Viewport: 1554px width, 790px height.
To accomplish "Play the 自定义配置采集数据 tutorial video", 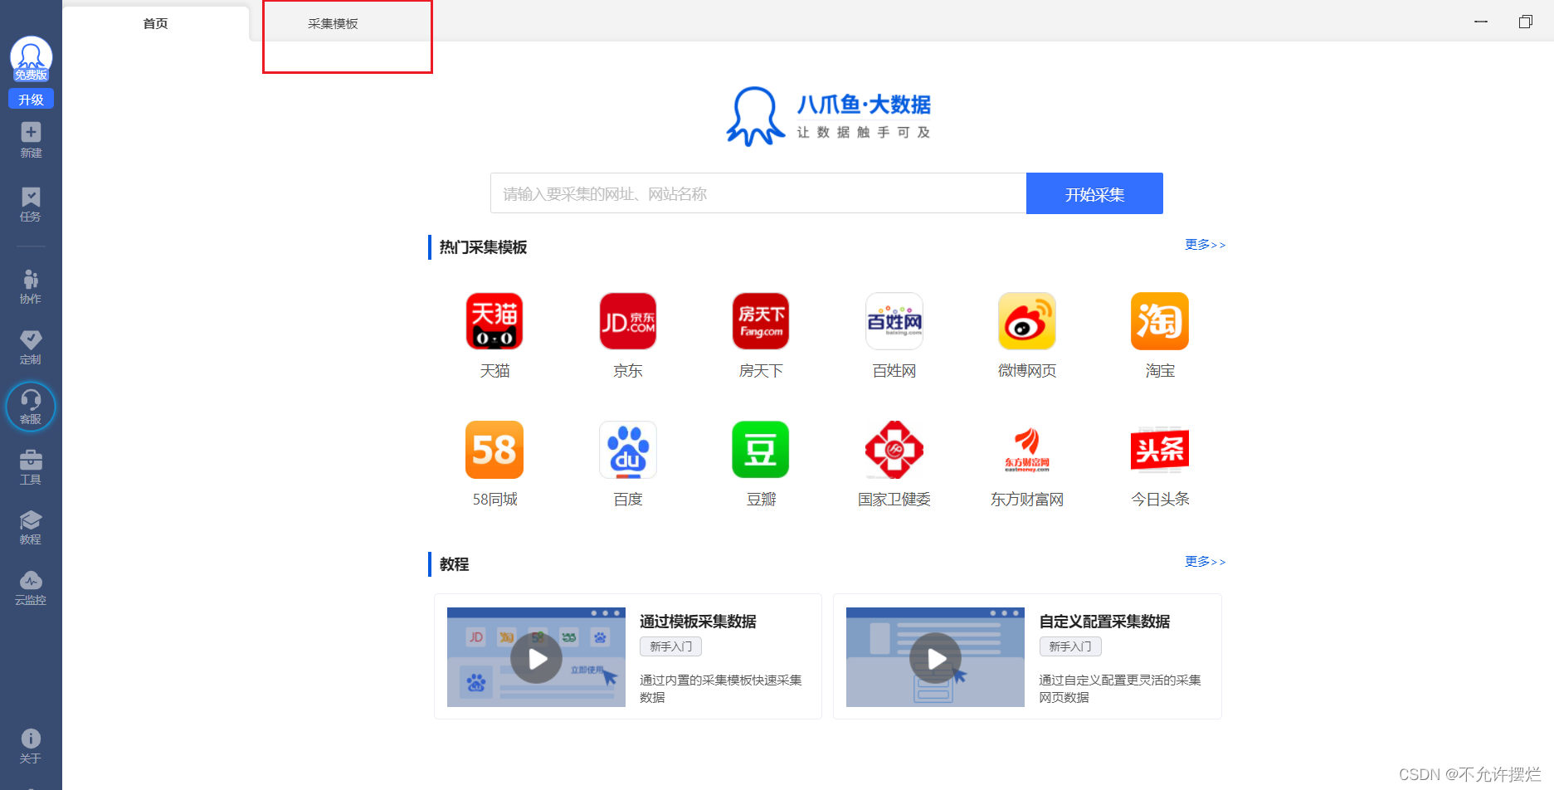I will coord(935,658).
